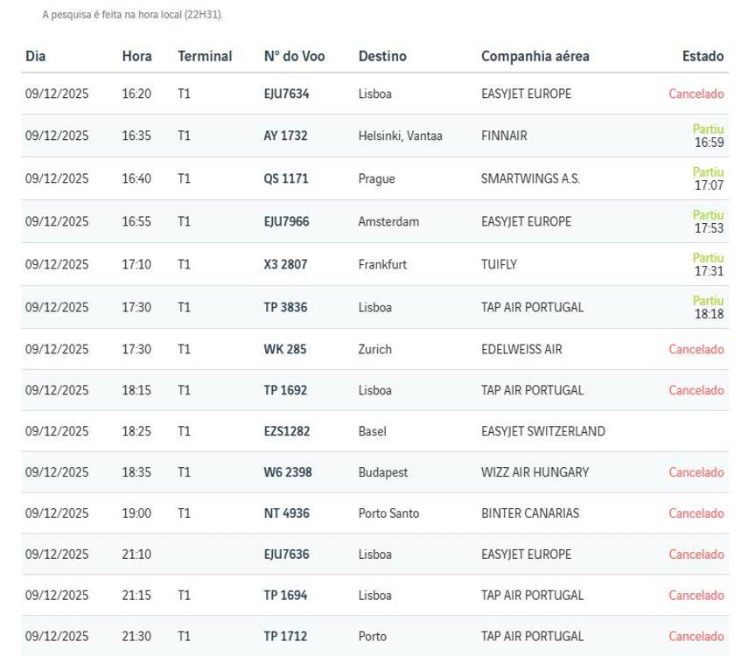Image resolution: width=734 pixels, height=656 pixels.
Task: Click the Hora column header
Action: click(136, 56)
